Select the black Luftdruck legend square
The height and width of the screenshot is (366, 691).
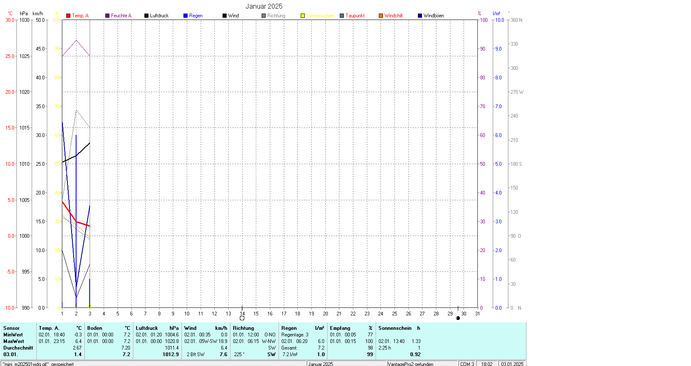click(x=146, y=16)
